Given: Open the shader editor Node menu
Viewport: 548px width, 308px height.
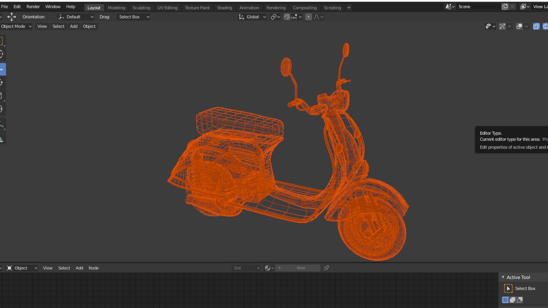Looking at the screenshot, I should click(93, 268).
